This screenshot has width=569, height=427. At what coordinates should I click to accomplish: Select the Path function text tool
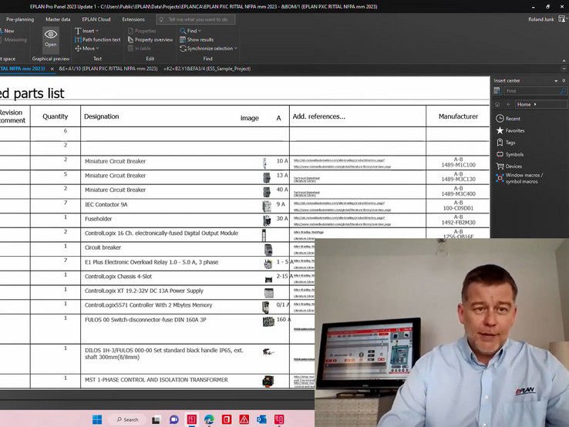tap(98, 39)
